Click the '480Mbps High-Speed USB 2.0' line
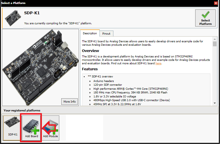220x144 pixels. tap(132, 100)
